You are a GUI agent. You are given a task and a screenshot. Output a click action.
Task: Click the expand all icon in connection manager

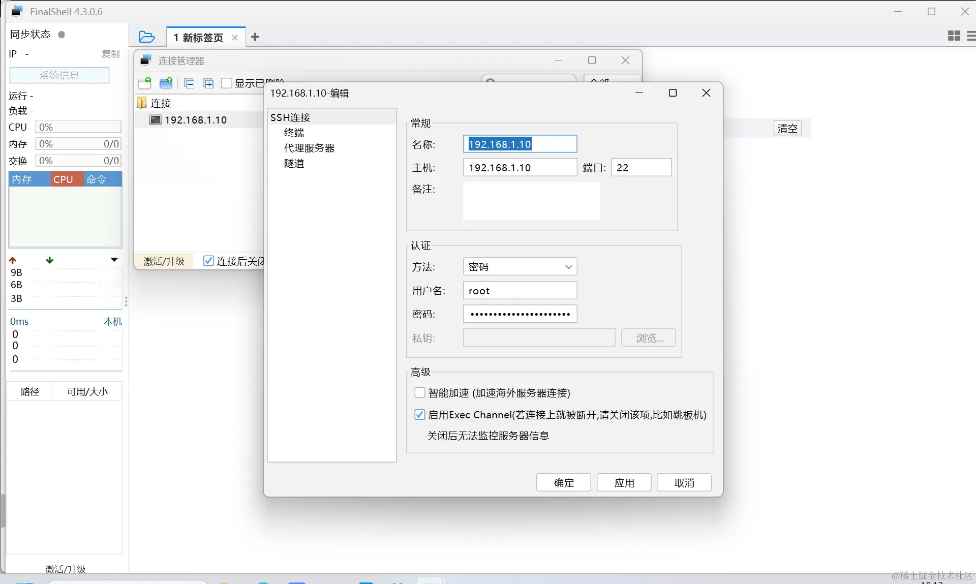[x=208, y=83]
